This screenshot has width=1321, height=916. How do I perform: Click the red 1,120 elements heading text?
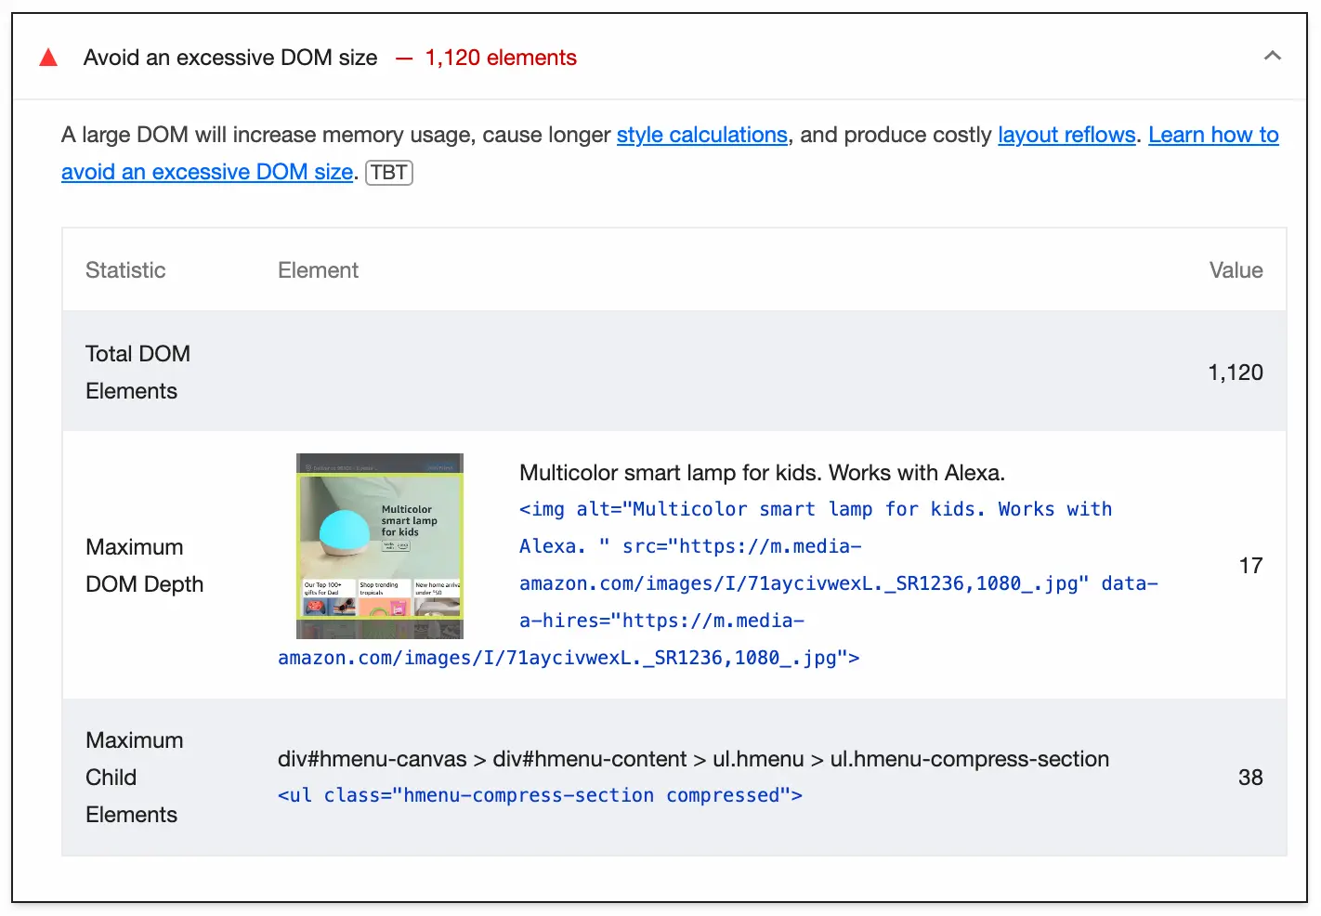click(x=500, y=57)
